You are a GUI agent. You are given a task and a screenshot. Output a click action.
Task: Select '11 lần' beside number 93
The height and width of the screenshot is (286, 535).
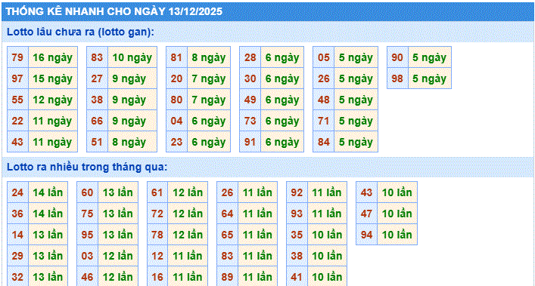pyautogui.click(x=327, y=214)
